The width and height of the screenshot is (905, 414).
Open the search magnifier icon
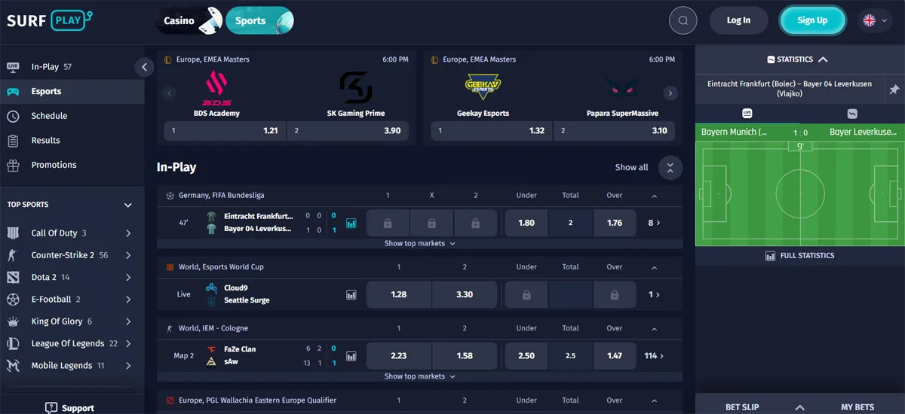pyautogui.click(x=683, y=20)
